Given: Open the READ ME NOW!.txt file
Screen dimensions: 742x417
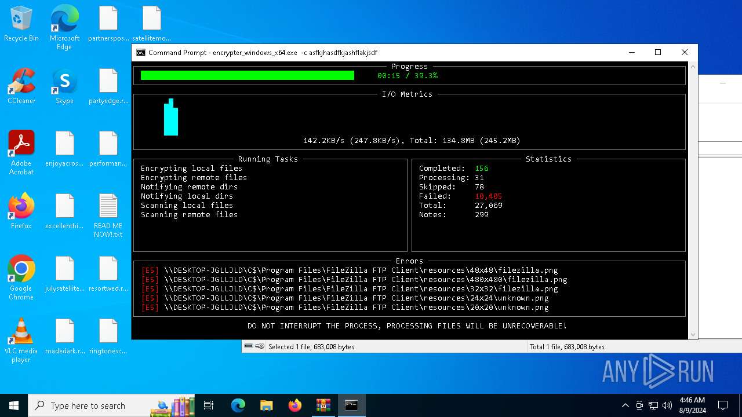Looking at the screenshot, I should pyautogui.click(x=108, y=215).
